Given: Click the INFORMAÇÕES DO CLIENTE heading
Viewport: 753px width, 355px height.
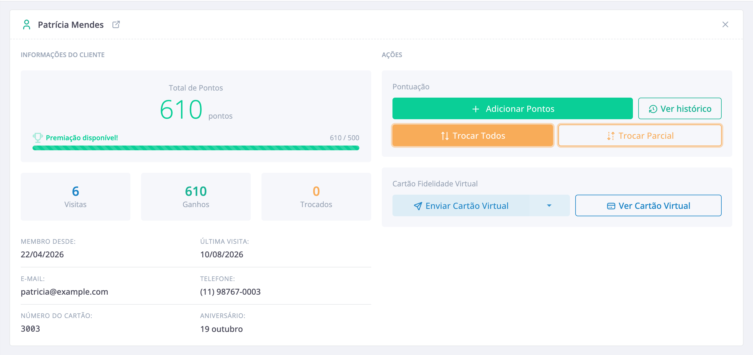Looking at the screenshot, I should pyautogui.click(x=63, y=55).
